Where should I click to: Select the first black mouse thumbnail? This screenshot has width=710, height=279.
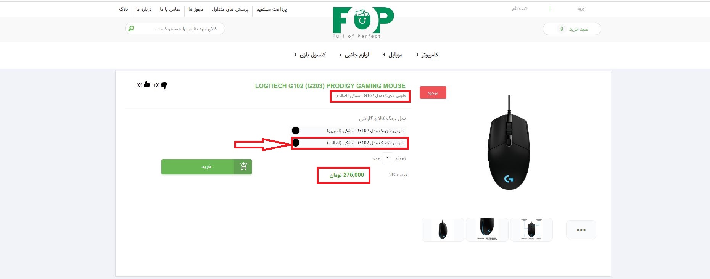[443, 230]
